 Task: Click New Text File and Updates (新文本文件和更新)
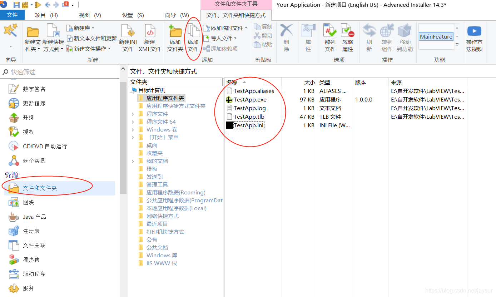[x=91, y=38]
